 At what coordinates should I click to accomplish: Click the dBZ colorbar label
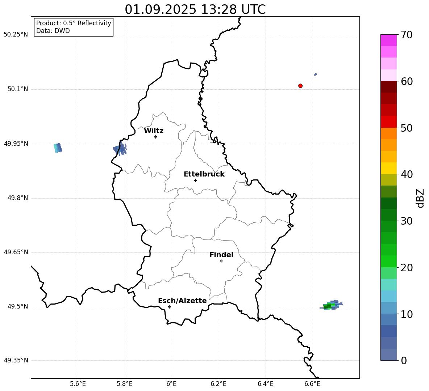421,198
